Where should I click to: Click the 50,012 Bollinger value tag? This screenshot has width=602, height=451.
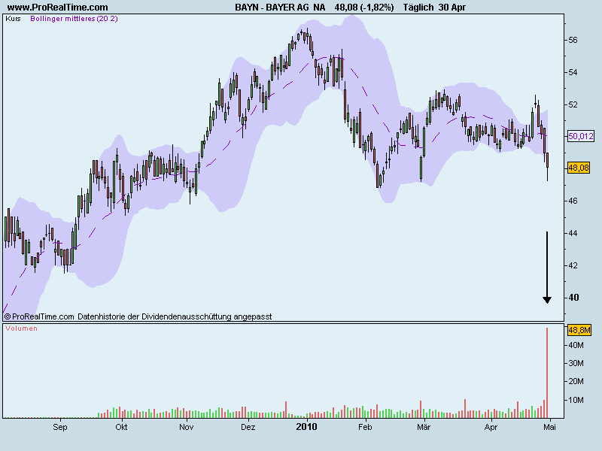581,136
